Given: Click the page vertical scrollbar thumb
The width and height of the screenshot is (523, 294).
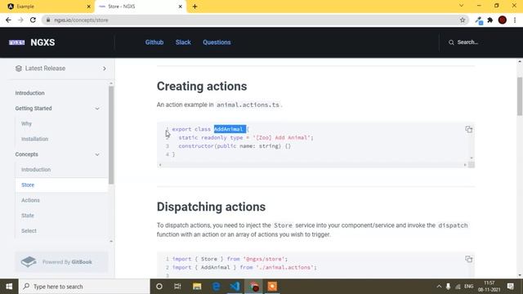Looking at the screenshot, I should pyautogui.click(x=520, y=96).
